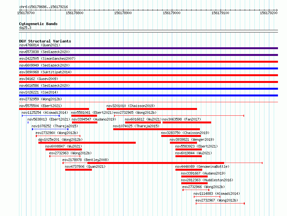
Task: Select nsv5575504 (Ebert2021) red bar
Action: coord(54,109)
